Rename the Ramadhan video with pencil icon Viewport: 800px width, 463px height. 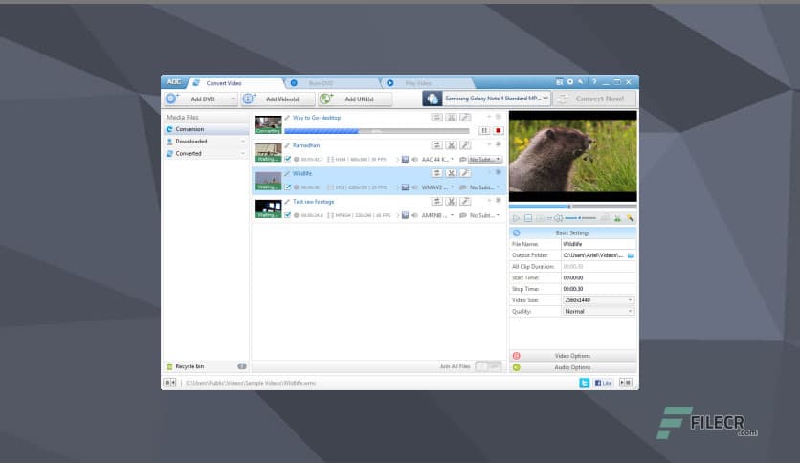tap(287, 145)
